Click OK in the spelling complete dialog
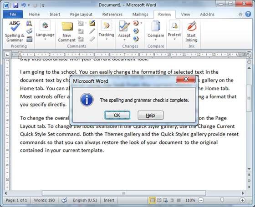255x207 pixels. coord(117,115)
